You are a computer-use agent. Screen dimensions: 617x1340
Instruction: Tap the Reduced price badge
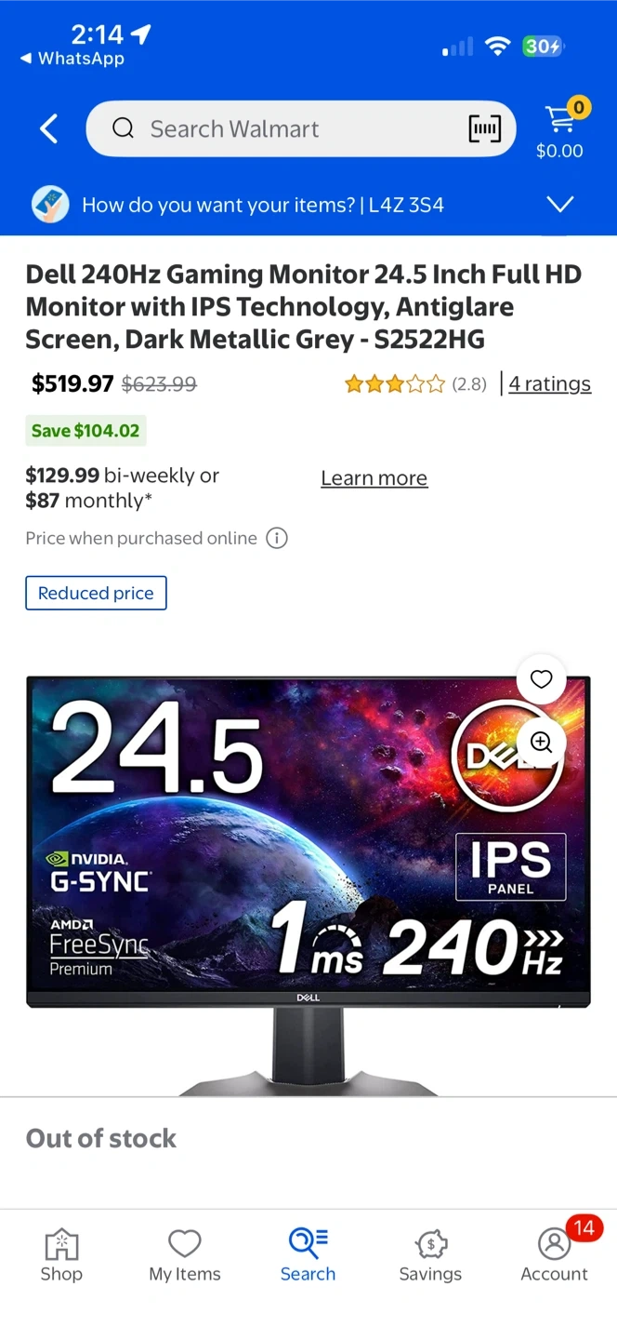point(96,593)
